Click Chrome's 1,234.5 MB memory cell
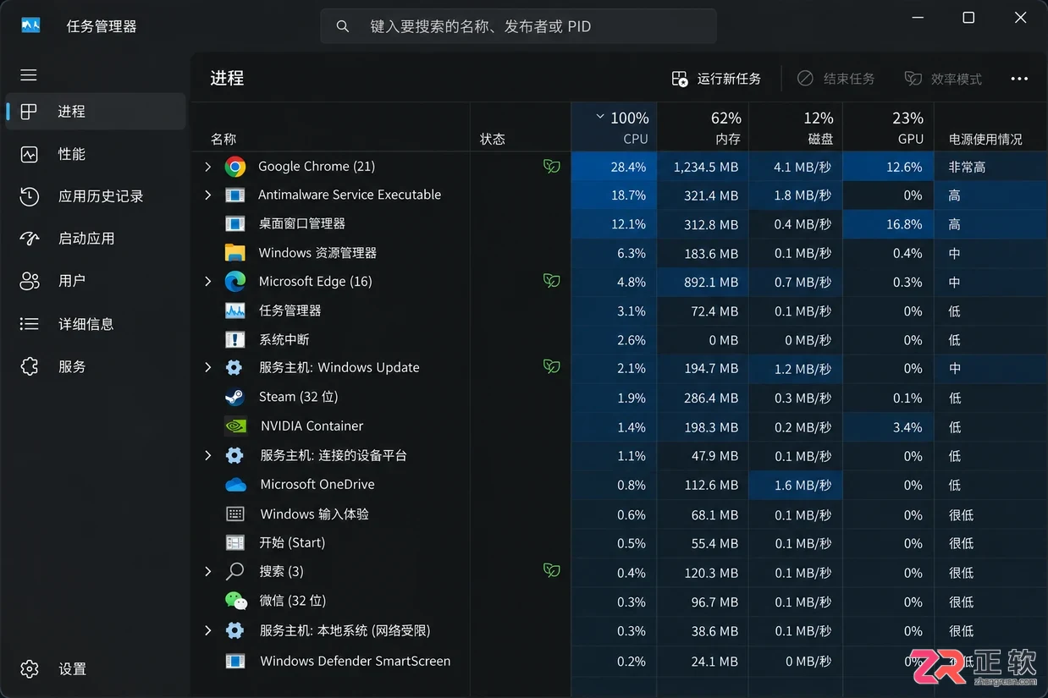 [703, 168]
